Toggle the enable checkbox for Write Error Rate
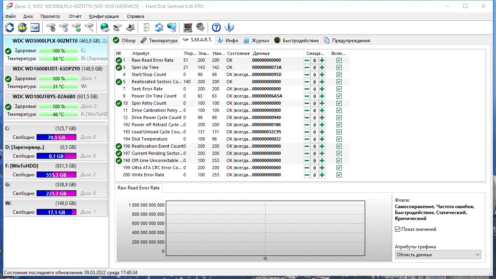The image size is (496, 279). pos(339,175)
